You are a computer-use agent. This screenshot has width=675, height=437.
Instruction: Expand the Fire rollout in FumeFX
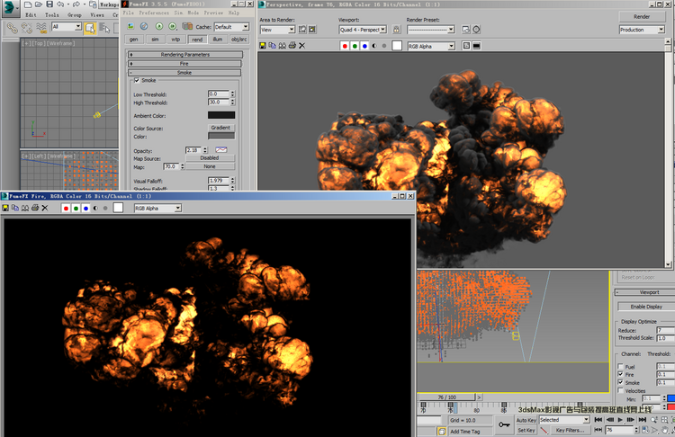(x=185, y=64)
